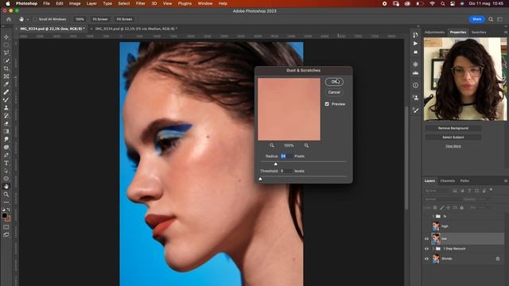Screen dimensions: 509x286
Task: Click the search icon beside Share
Action: click(491, 19)
